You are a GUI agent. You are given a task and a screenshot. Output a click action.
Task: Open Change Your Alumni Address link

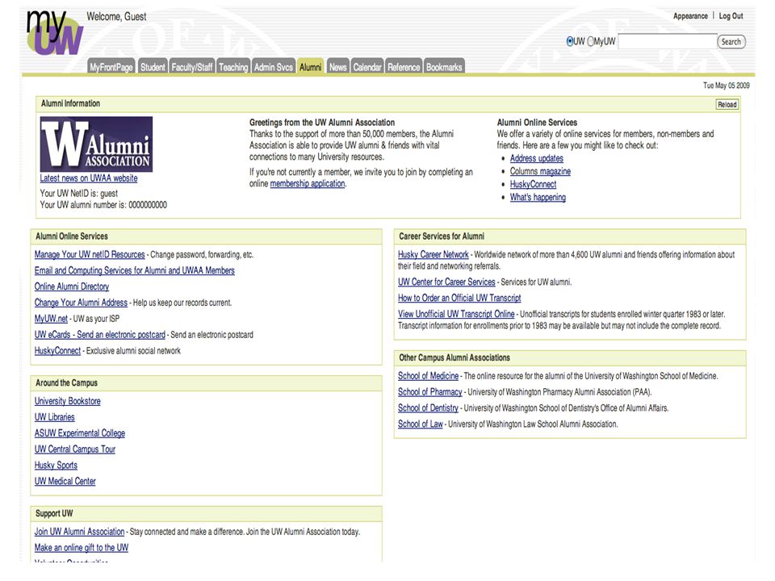point(81,303)
